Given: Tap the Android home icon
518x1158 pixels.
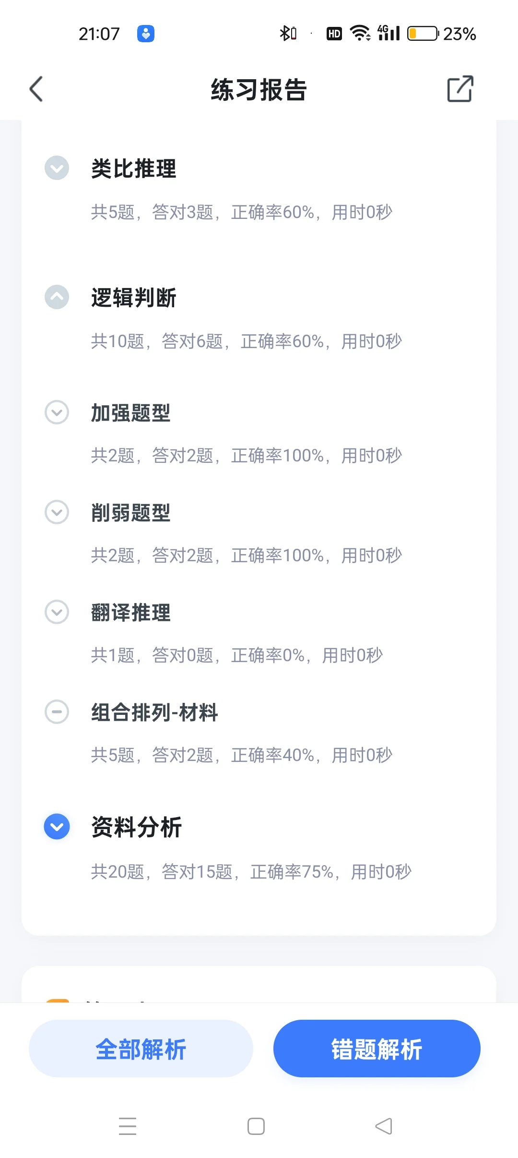Looking at the screenshot, I should coord(256,1126).
